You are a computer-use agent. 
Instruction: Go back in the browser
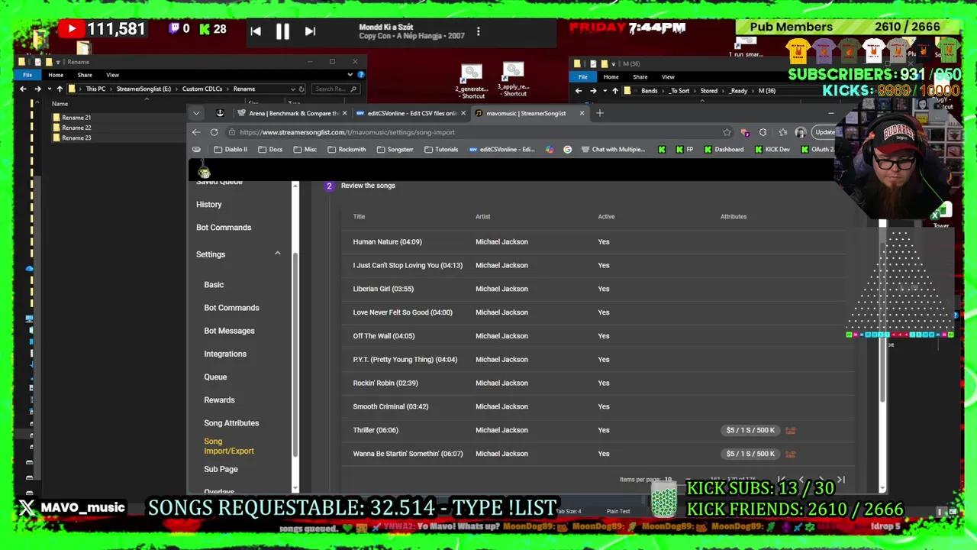pyautogui.click(x=196, y=132)
